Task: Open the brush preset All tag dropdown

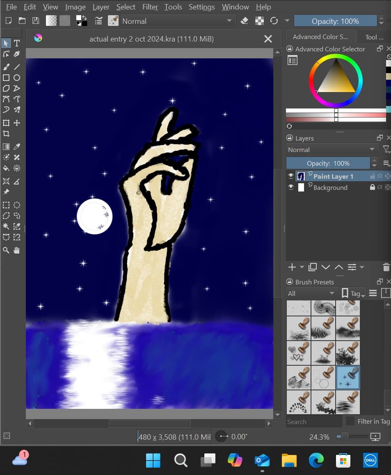Action: 311,293
